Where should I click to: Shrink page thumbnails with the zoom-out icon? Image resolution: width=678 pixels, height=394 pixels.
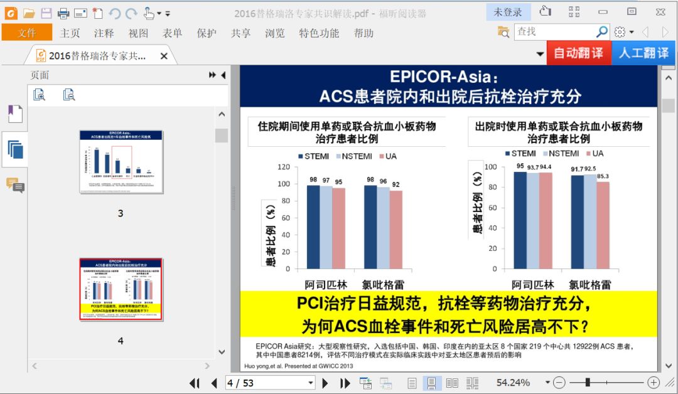[x=69, y=95]
